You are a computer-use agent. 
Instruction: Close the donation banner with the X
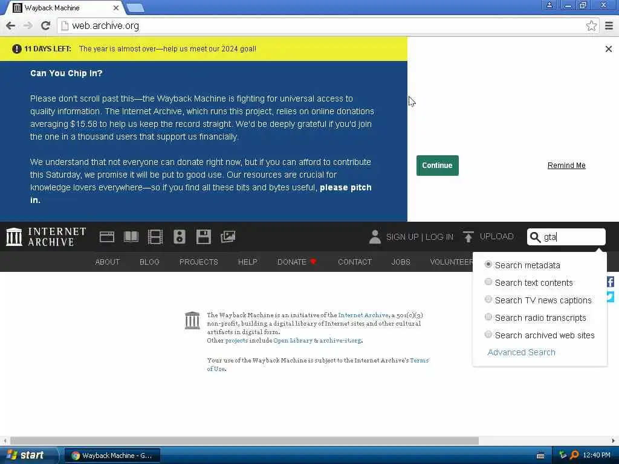tap(608, 49)
